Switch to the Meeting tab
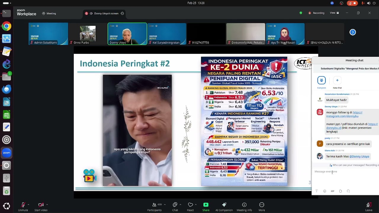This screenshot has height=213, width=379. point(49,13)
